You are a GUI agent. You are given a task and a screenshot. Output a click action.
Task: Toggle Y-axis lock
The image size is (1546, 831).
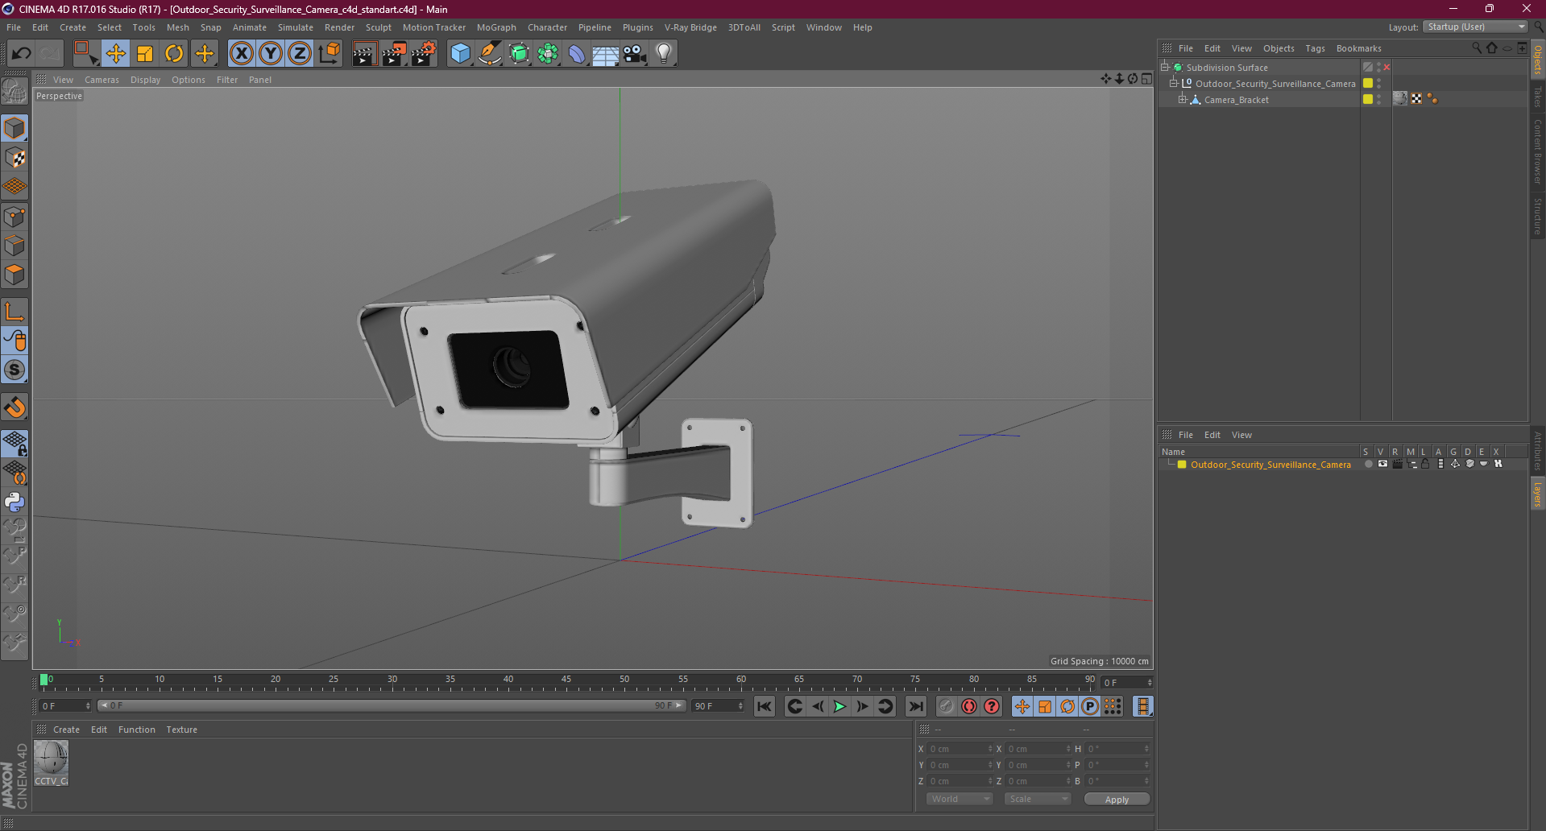point(271,54)
